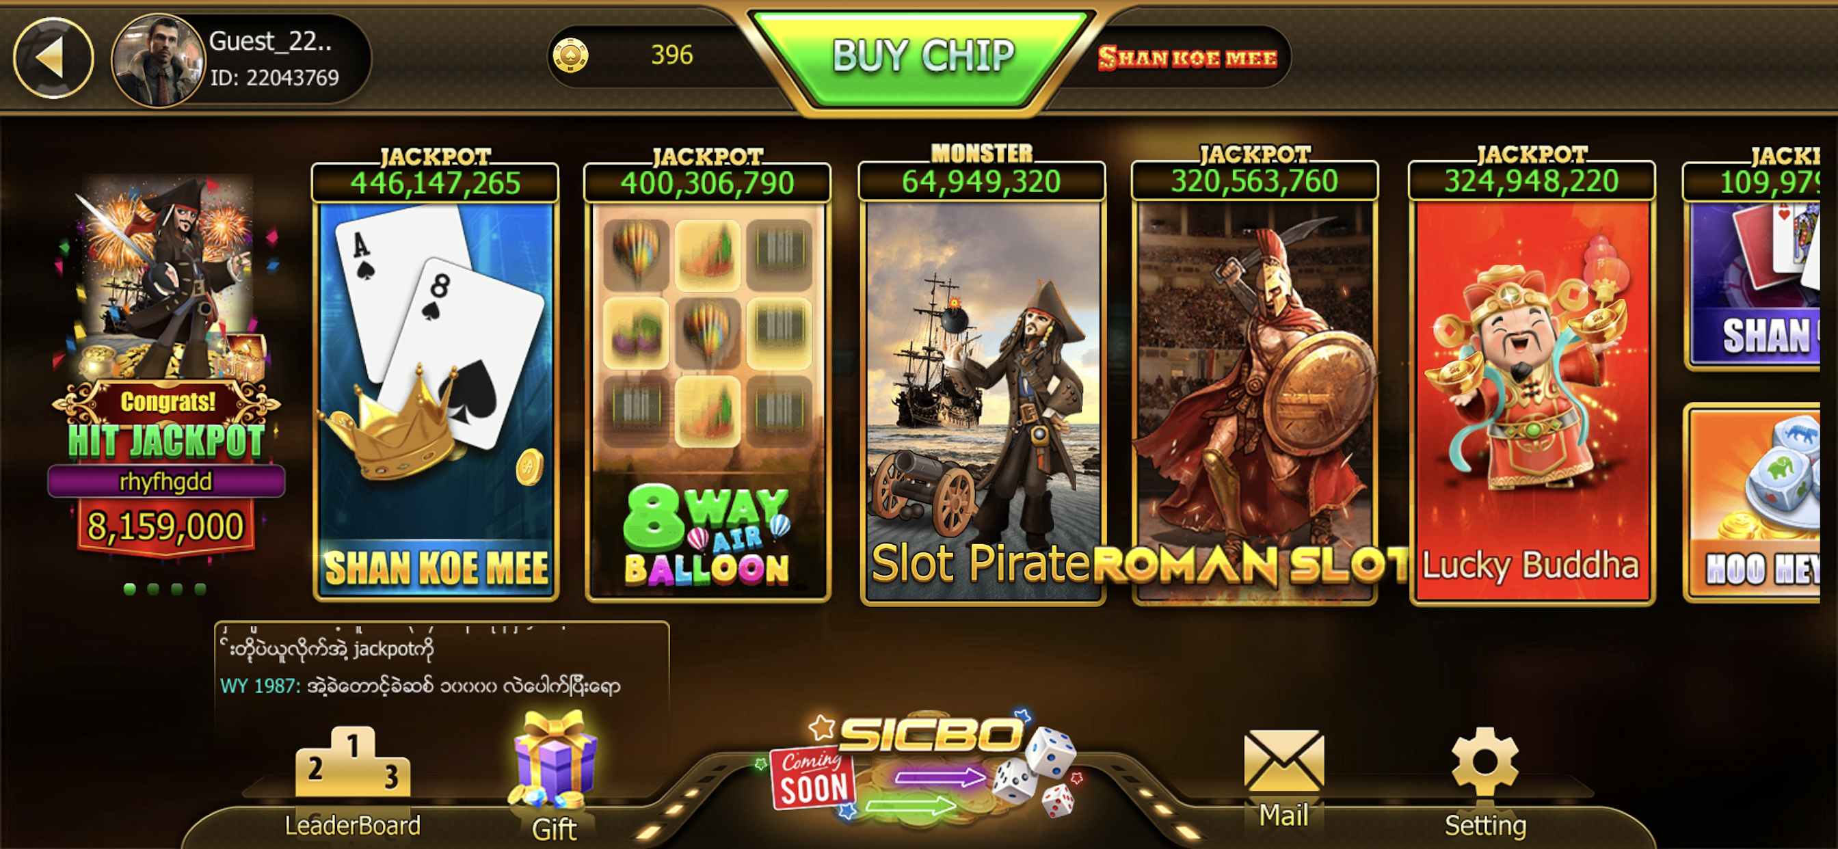This screenshot has height=849, width=1838.
Task: Click the Shan Koe Mee logo button
Action: tap(1187, 57)
